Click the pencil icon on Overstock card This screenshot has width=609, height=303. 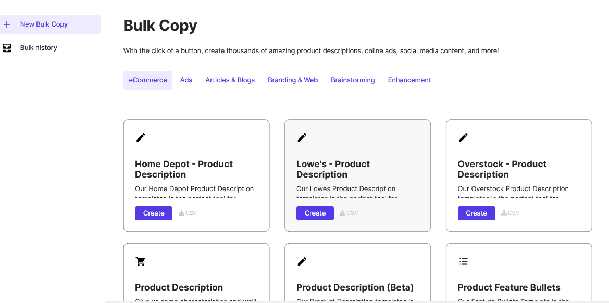point(463,137)
